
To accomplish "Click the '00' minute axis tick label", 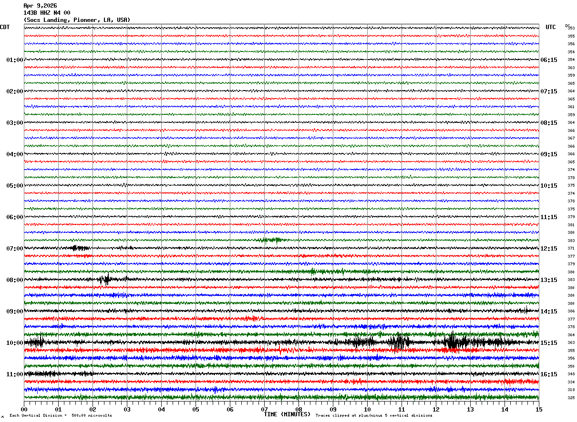I will pos(24,409).
